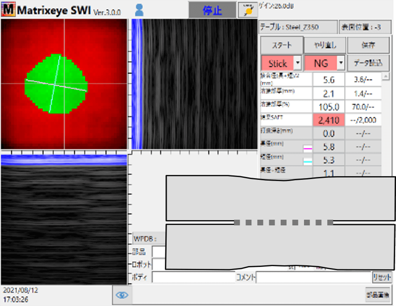Click the 保存 save button
Image resolution: width=396 pixels, height=306 pixels.
(368, 45)
